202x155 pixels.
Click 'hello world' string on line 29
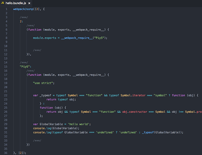pos(79,124)
